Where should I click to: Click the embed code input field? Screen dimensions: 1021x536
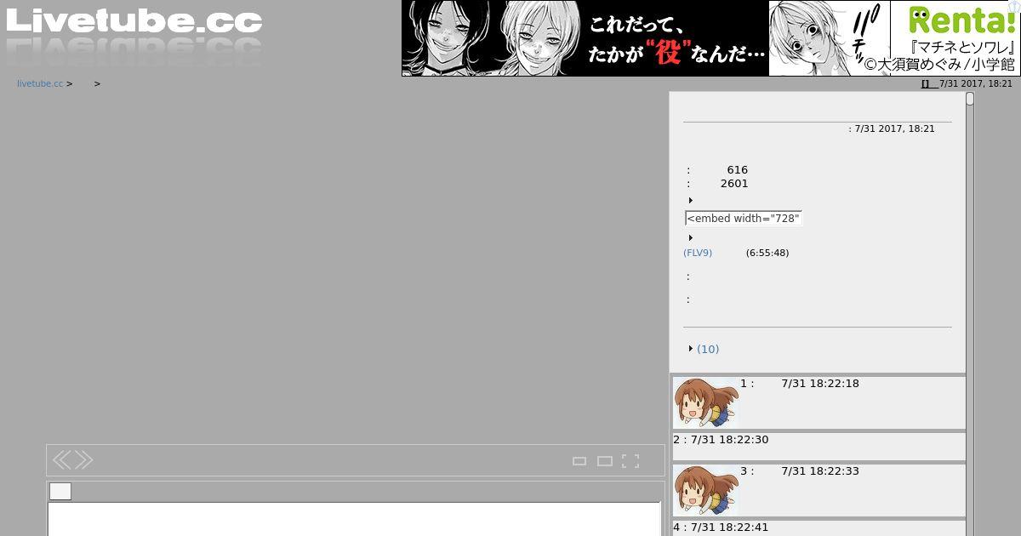coord(744,219)
